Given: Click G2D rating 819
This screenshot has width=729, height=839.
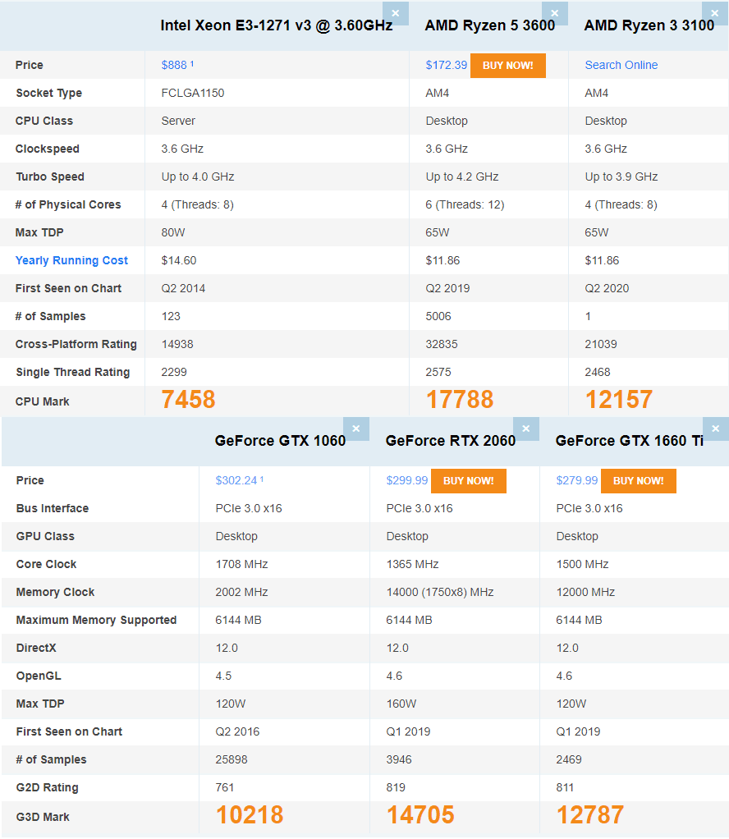Looking at the screenshot, I should pyautogui.click(x=396, y=787).
